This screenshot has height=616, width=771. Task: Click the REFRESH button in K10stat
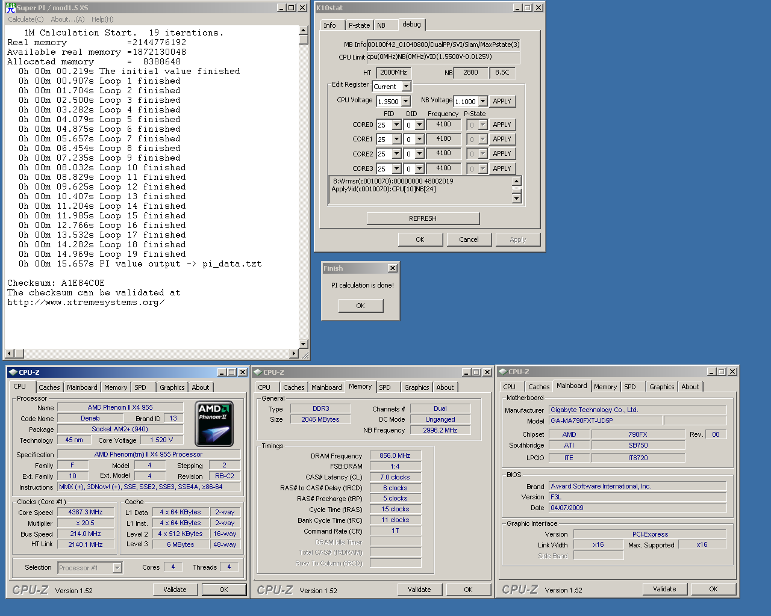click(x=423, y=218)
